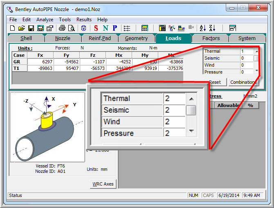Switch to the Nozzle tab
Image resolution: width=274 pixels, height=208 pixels.
click(x=63, y=38)
